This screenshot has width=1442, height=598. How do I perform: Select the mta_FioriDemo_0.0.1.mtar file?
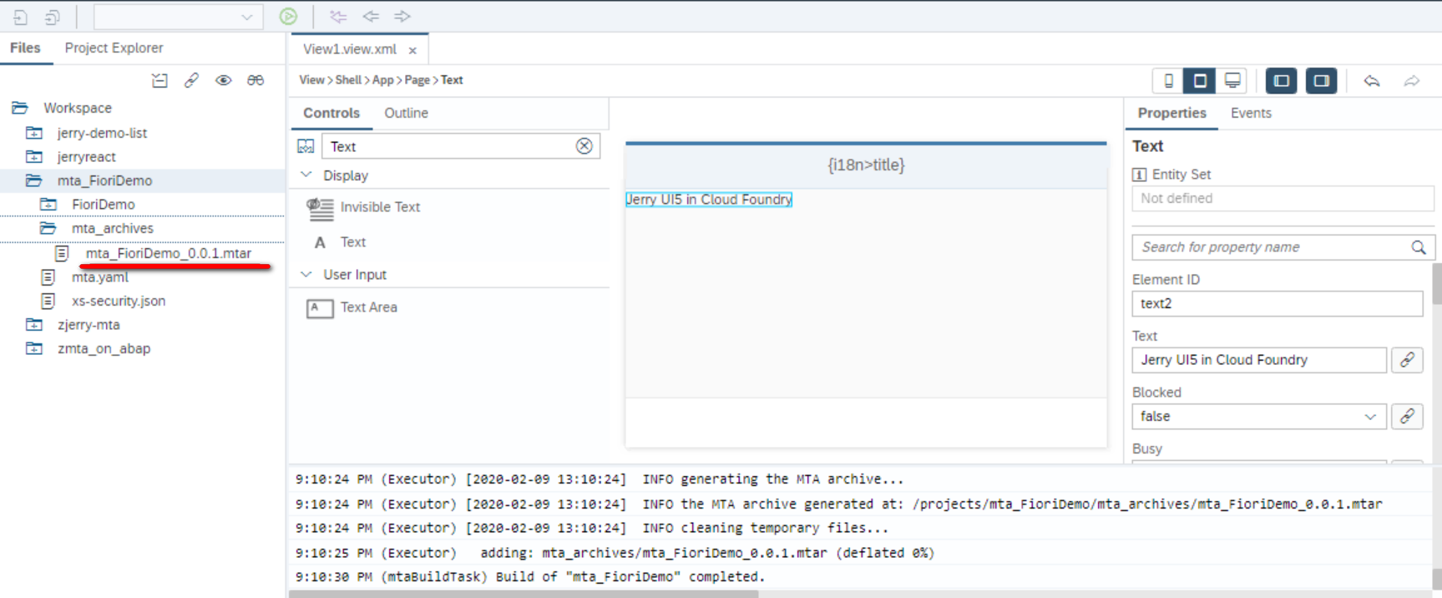pyautogui.click(x=168, y=253)
